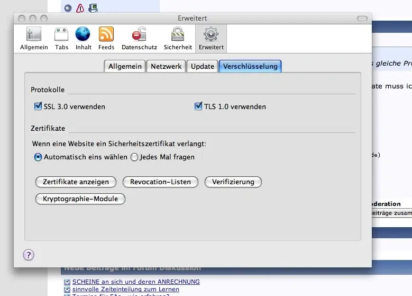Open SCHEINE an sich und deren ANRECHNUNG link
Viewport: 412px width, 296px height.
pyautogui.click(x=136, y=282)
